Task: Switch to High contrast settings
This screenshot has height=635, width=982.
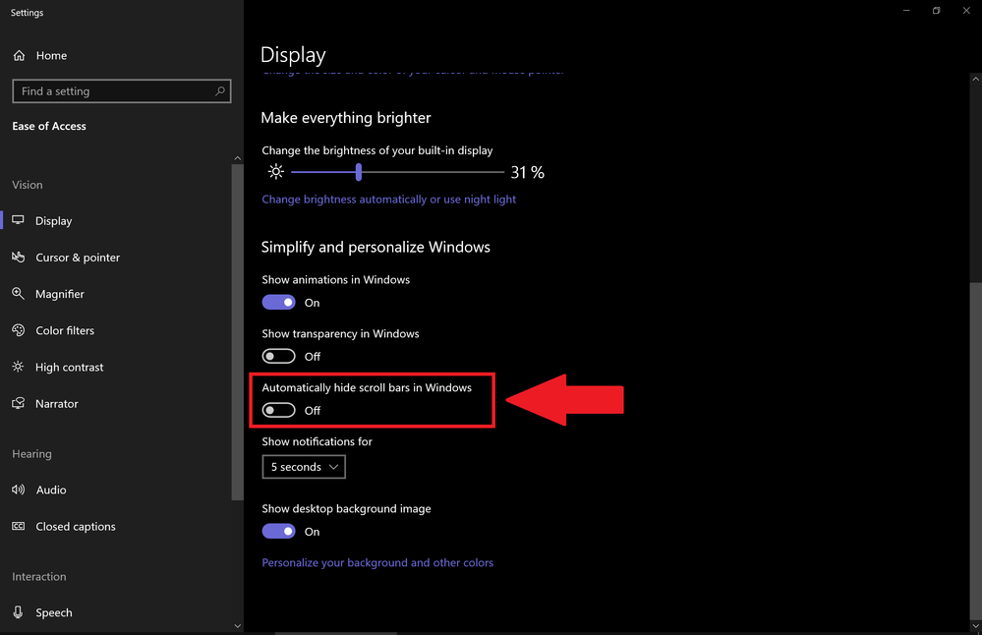Action: 69,367
